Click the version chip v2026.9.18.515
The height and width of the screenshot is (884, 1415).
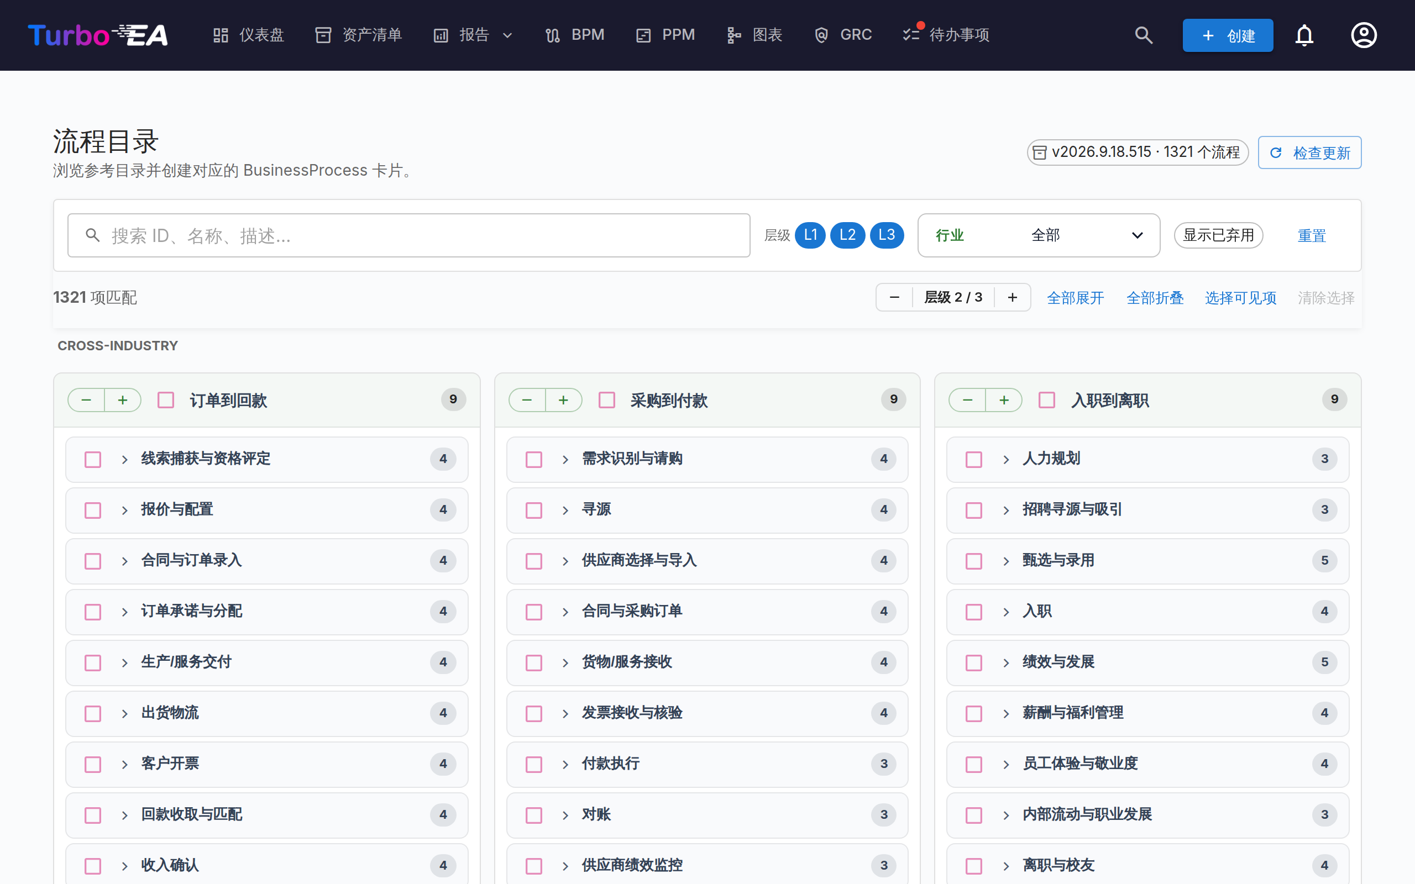coord(1138,152)
